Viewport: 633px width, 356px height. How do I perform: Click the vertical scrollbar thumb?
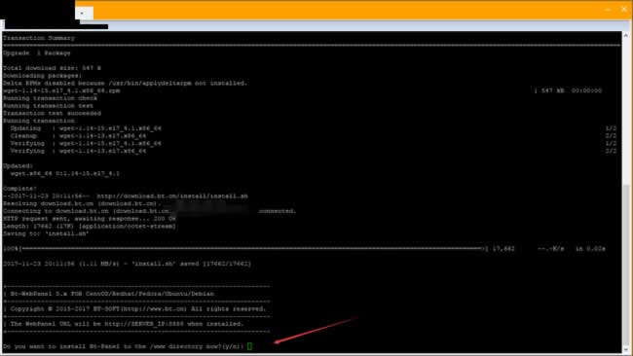[x=626, y=264]
